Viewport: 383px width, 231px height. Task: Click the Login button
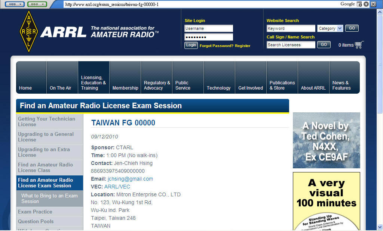click(191, 45)
